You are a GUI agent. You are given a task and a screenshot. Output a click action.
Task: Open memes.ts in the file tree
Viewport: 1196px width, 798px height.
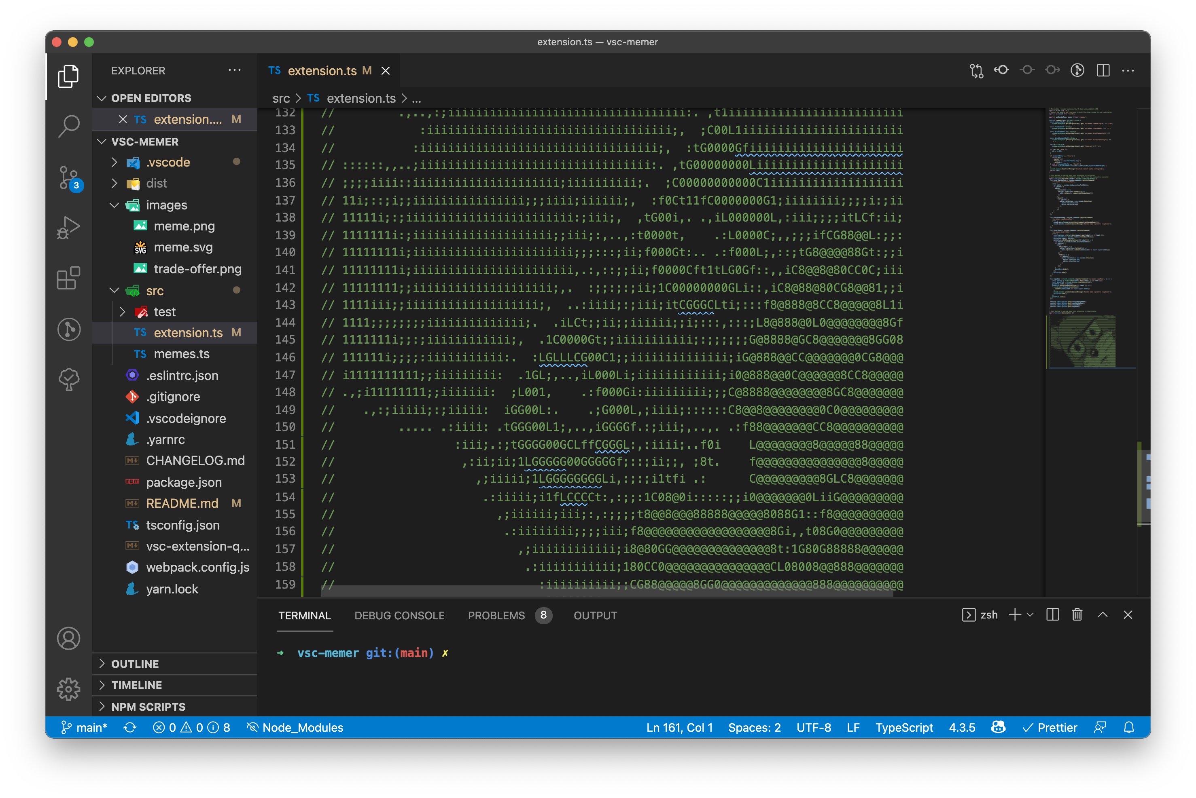[x=181, y=354]
